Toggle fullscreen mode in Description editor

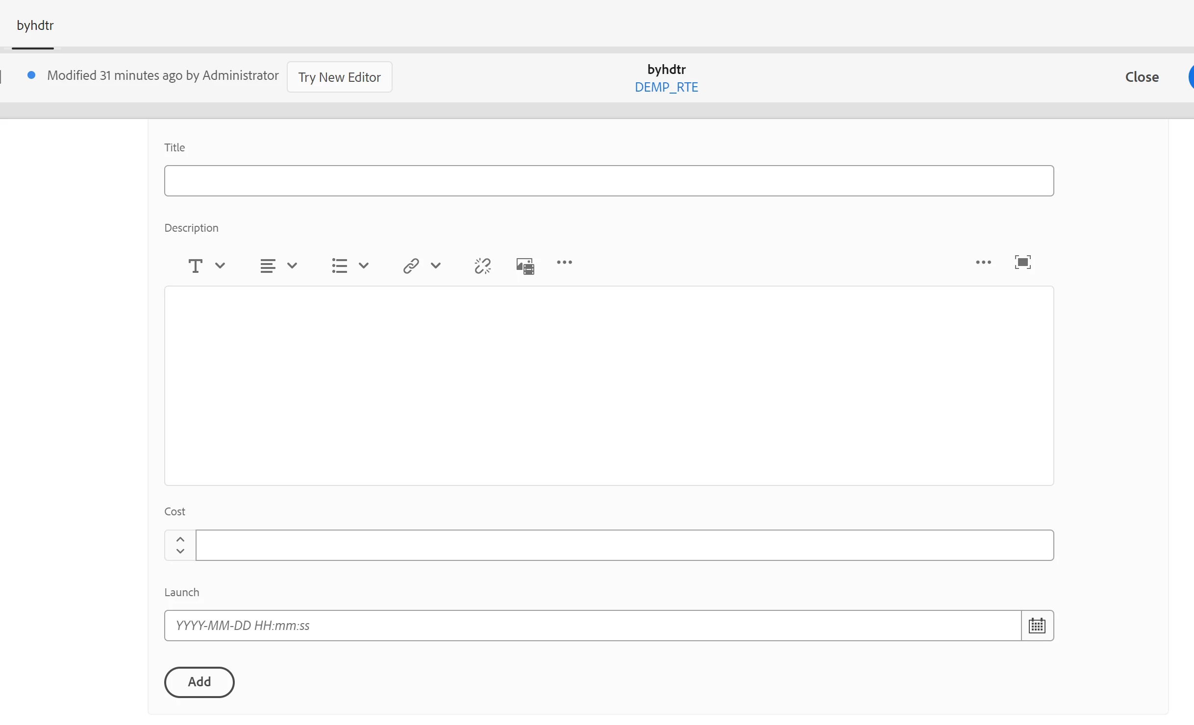tap(1023, 263)
